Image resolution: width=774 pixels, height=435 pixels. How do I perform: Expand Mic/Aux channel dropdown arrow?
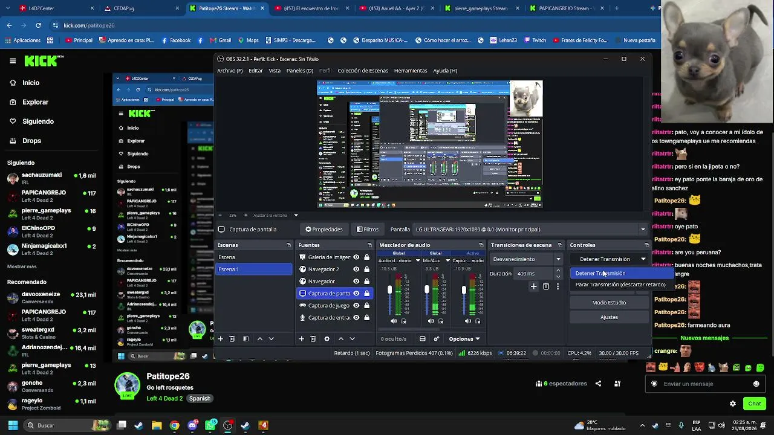point(447,260)
